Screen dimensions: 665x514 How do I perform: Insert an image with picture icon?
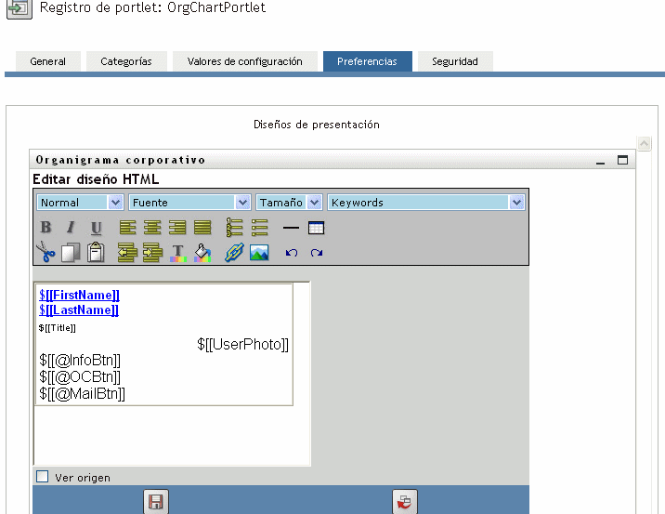tap(259, 253)
